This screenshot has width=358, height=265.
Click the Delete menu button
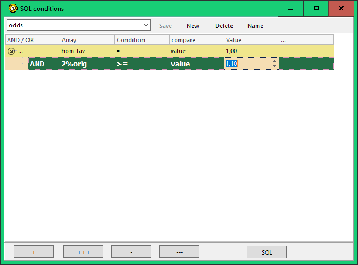(224, 26)
